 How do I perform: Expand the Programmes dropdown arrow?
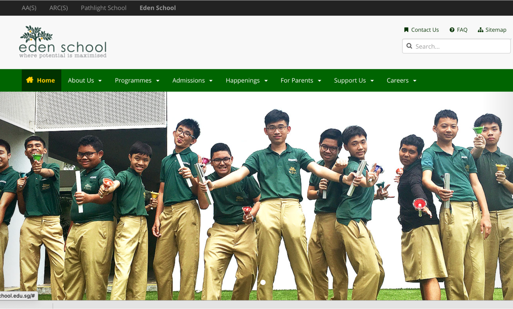click(x=158, y=81)
